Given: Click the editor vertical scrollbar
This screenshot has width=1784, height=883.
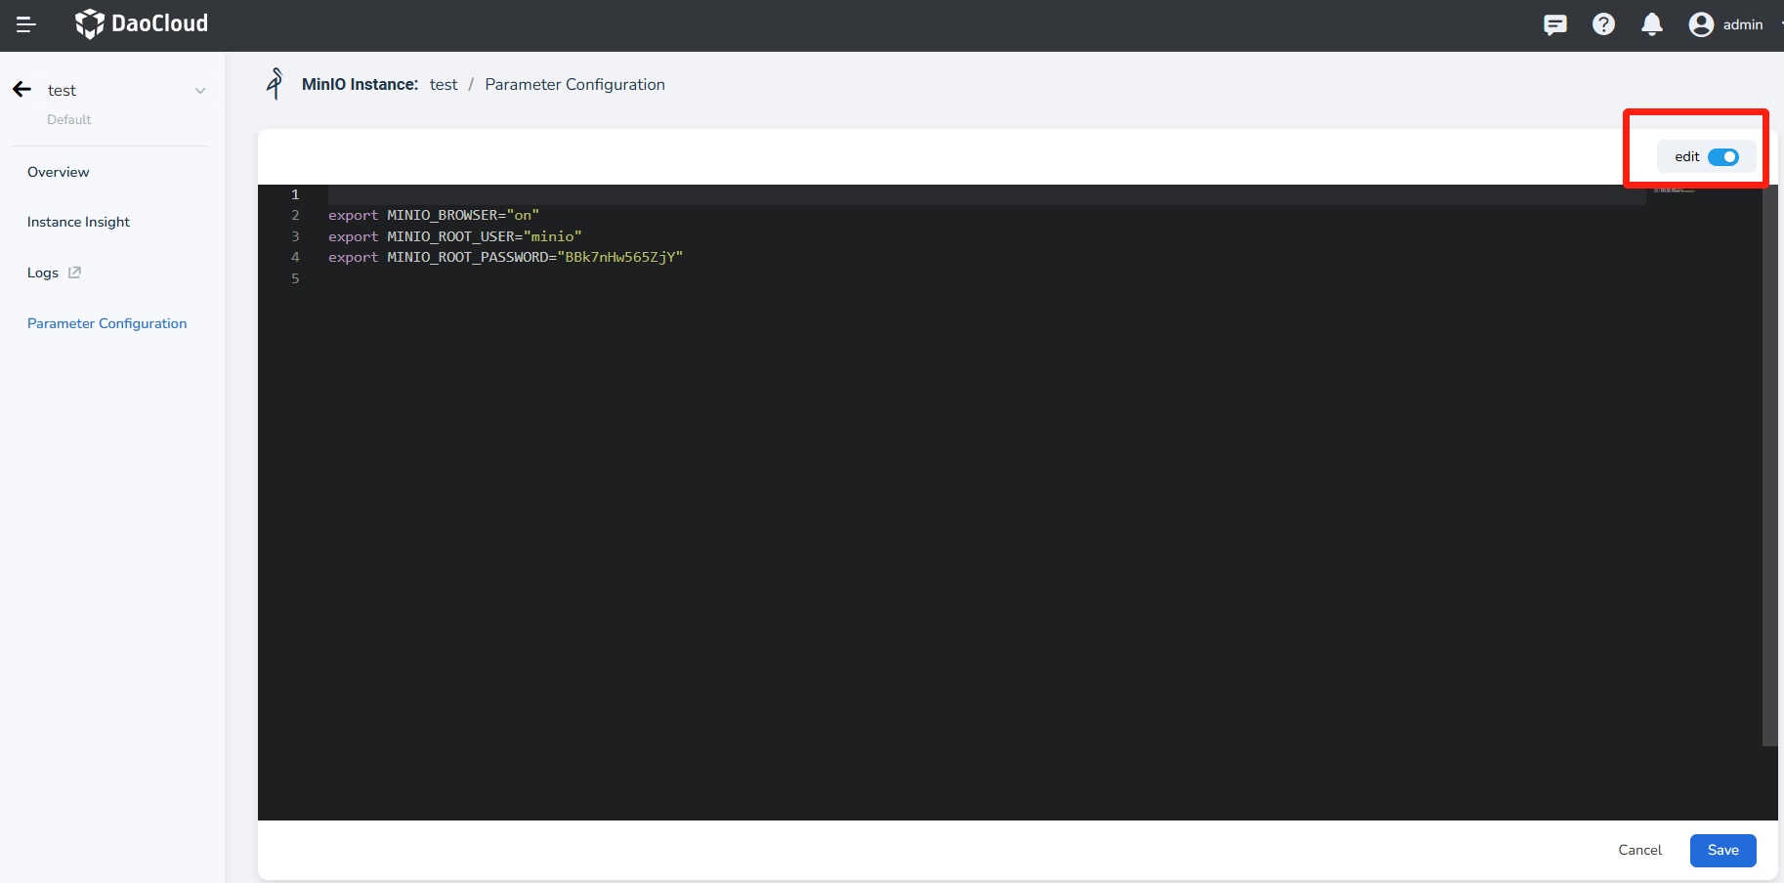Looking at the screenshot, I should point(1769,469).
